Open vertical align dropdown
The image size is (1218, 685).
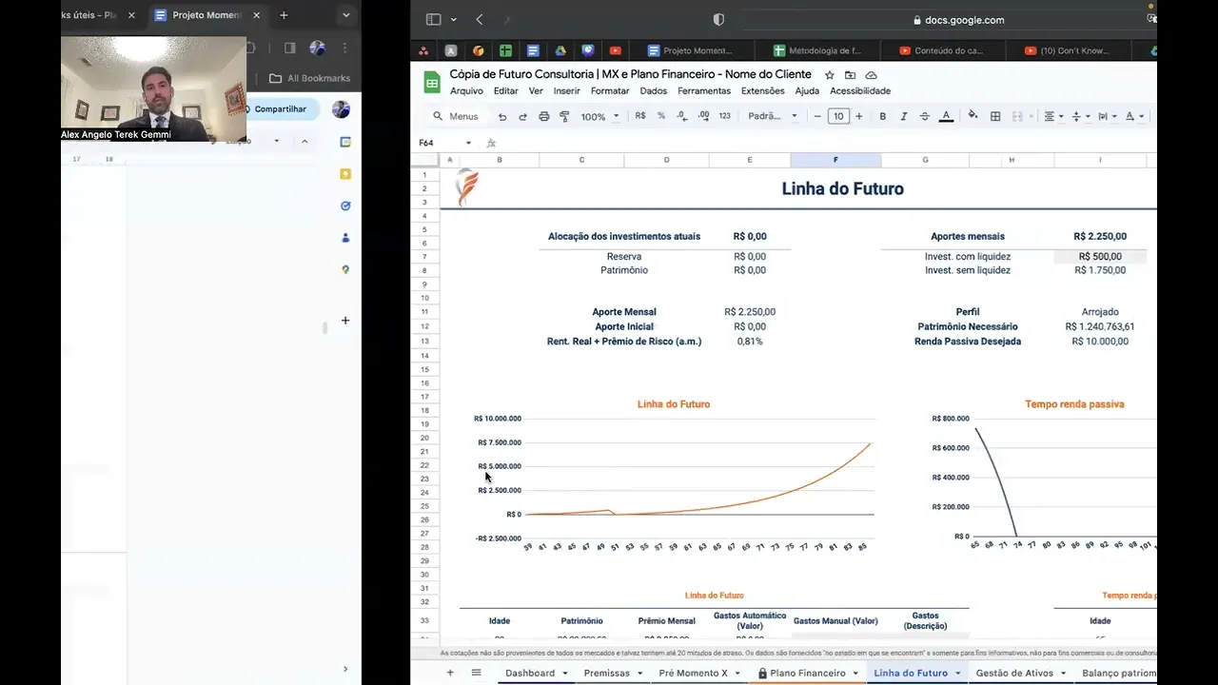tap(1080, 116)
